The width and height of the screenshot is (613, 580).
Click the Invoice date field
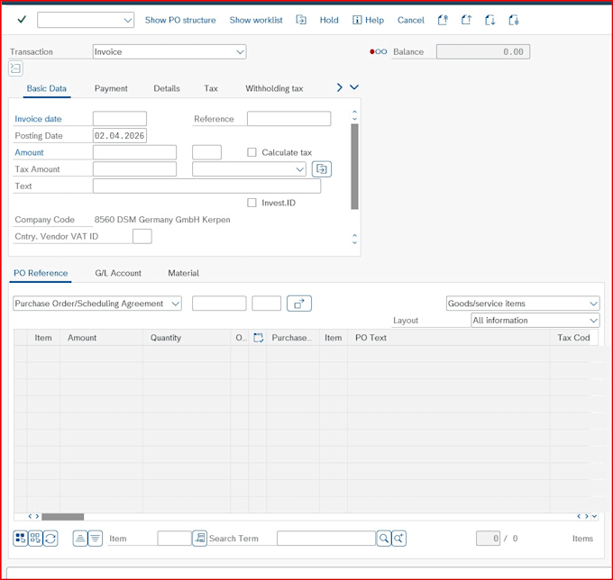click(120, 119)
